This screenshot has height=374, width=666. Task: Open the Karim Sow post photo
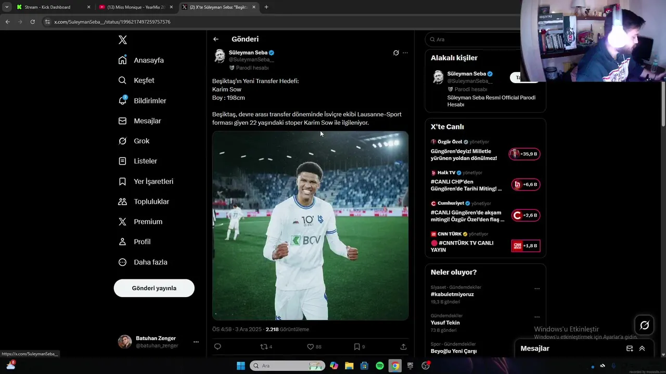(310, 225)
